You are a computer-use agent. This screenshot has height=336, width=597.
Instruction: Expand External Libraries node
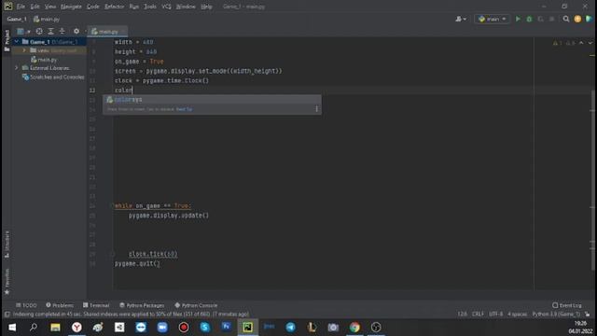coord(17,68)
